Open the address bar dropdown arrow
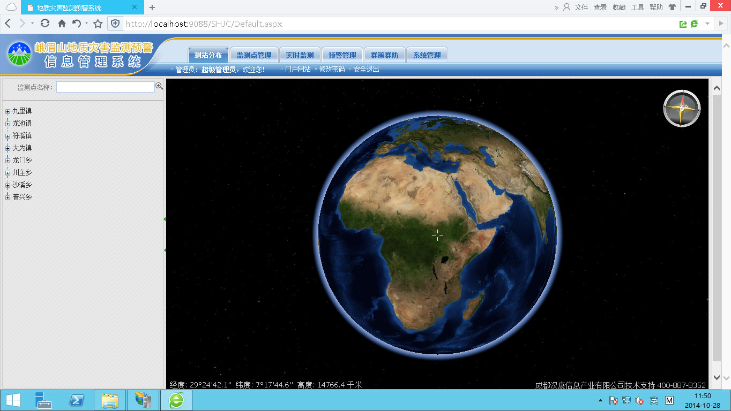This screenshot has width=731, height=411. tap(707, 24)
